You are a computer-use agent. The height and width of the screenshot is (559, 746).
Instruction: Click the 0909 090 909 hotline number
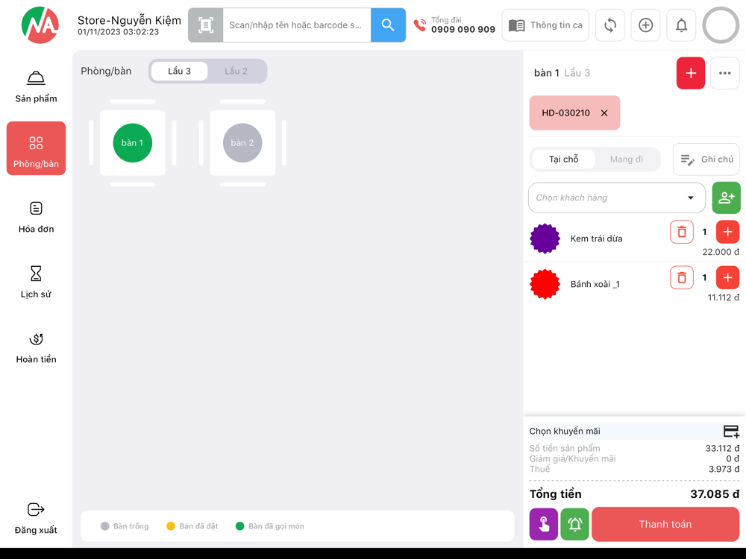coord(463,30)
